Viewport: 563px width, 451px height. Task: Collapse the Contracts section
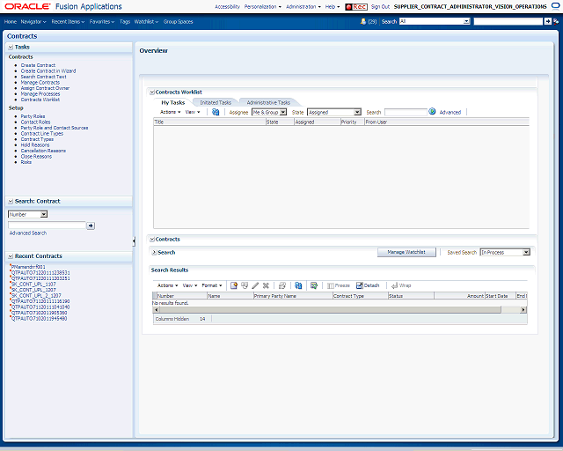(152, 240)
